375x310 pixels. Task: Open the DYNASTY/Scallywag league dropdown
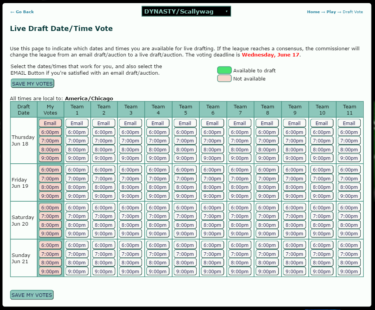(x=186, y=12)
